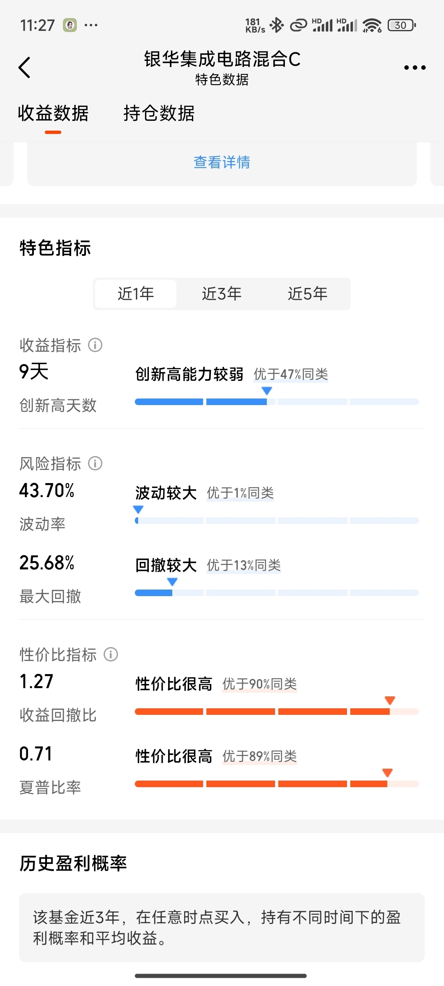The height and width of the screenshot is (986, 444).
Task: Open the three-dot more options menu
Action: (414, 68)
